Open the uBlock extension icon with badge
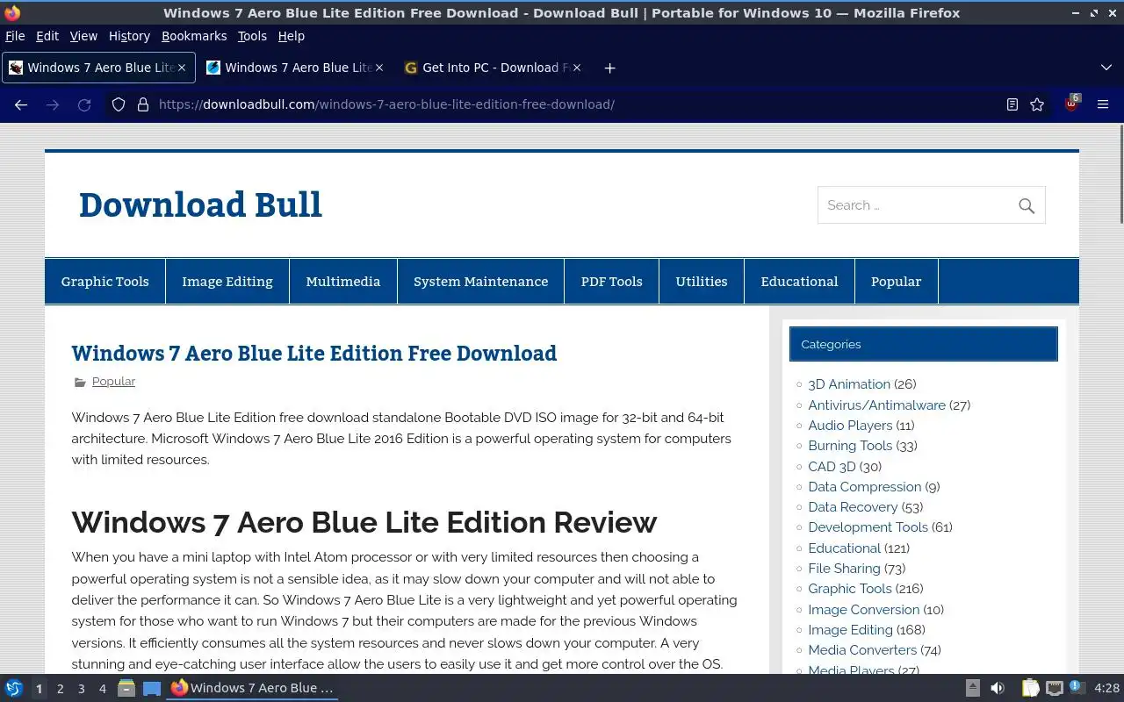1124x702 pixels. click(x=1072, y=103)
